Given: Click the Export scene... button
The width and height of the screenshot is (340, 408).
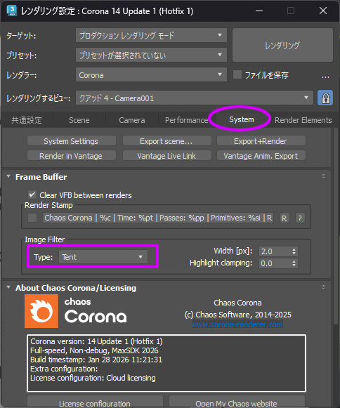Looking at the screenshot, I should click(x=166, y=140).
